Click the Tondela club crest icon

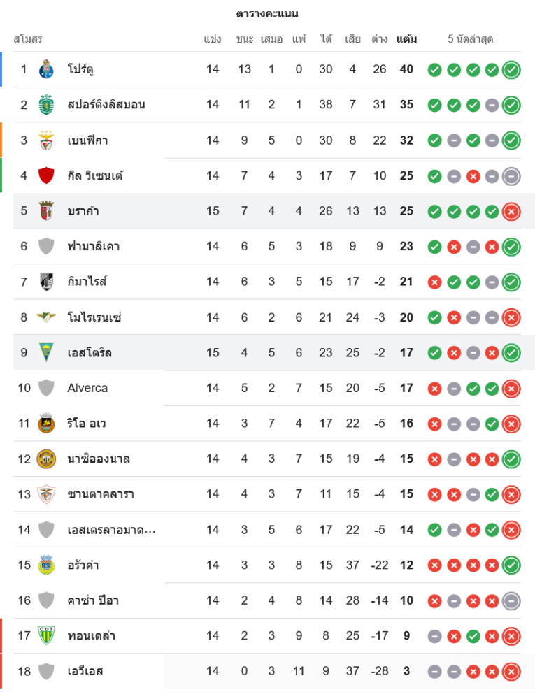point(46,635)
